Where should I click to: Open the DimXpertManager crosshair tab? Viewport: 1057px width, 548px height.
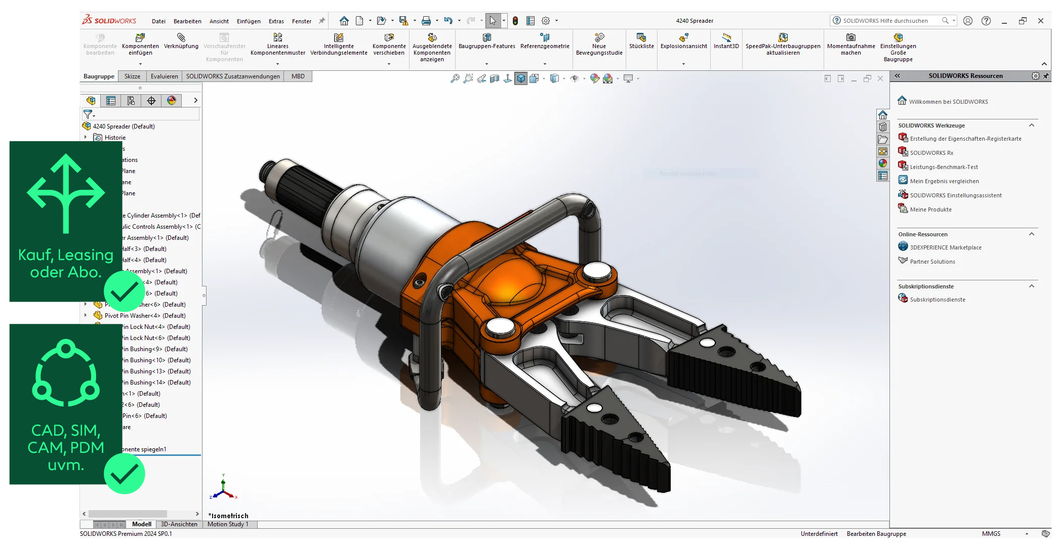pos(151,101)
